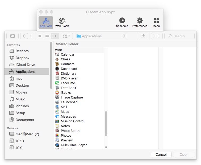Screen dimensions: 201x165
Task: Select the Font Book app
Action: tap(79, 88)
